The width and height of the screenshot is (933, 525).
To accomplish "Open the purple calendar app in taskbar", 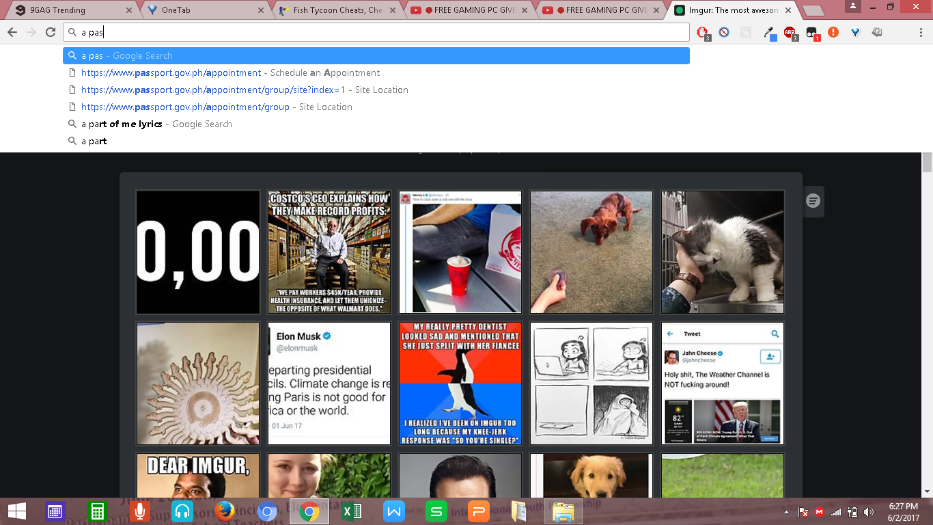I will point(55,511).
